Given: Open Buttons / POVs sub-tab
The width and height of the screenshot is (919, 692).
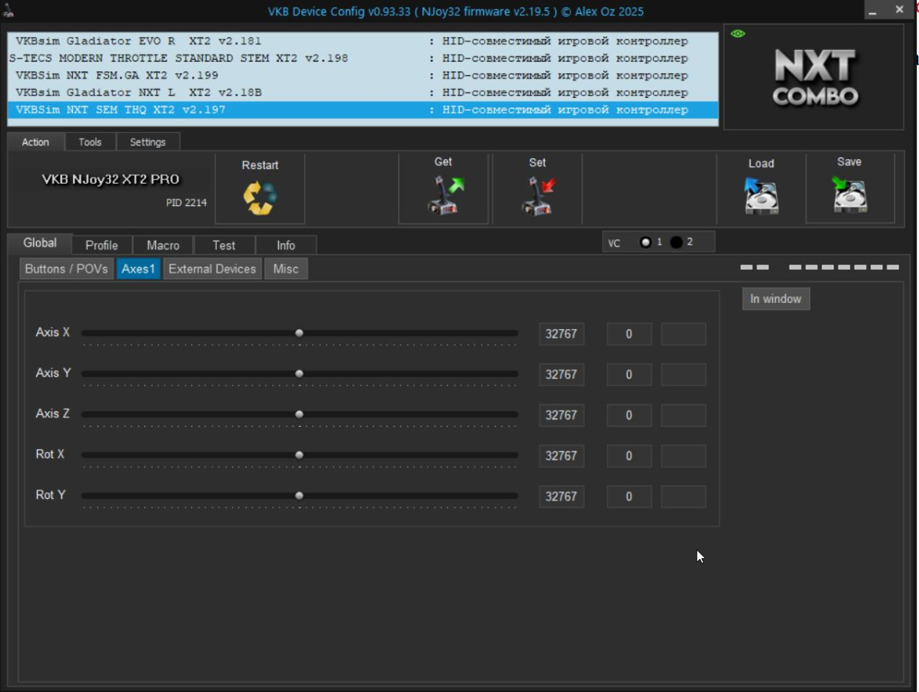Looking at the screenshot, I should click(67, 269).
